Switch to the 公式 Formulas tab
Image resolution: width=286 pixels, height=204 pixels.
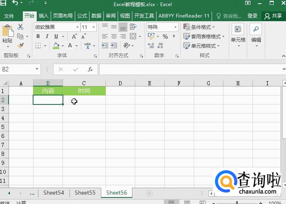(82, 16)
